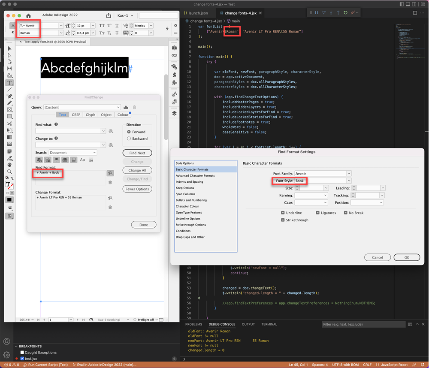The height and width of the screenshot is (368, 429).
Task: Open the Case dropdown
Action: [x=311, y=203]
